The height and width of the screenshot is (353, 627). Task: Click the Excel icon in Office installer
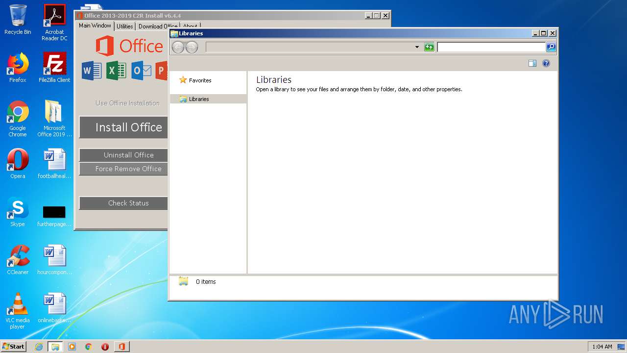click(116, 71)
